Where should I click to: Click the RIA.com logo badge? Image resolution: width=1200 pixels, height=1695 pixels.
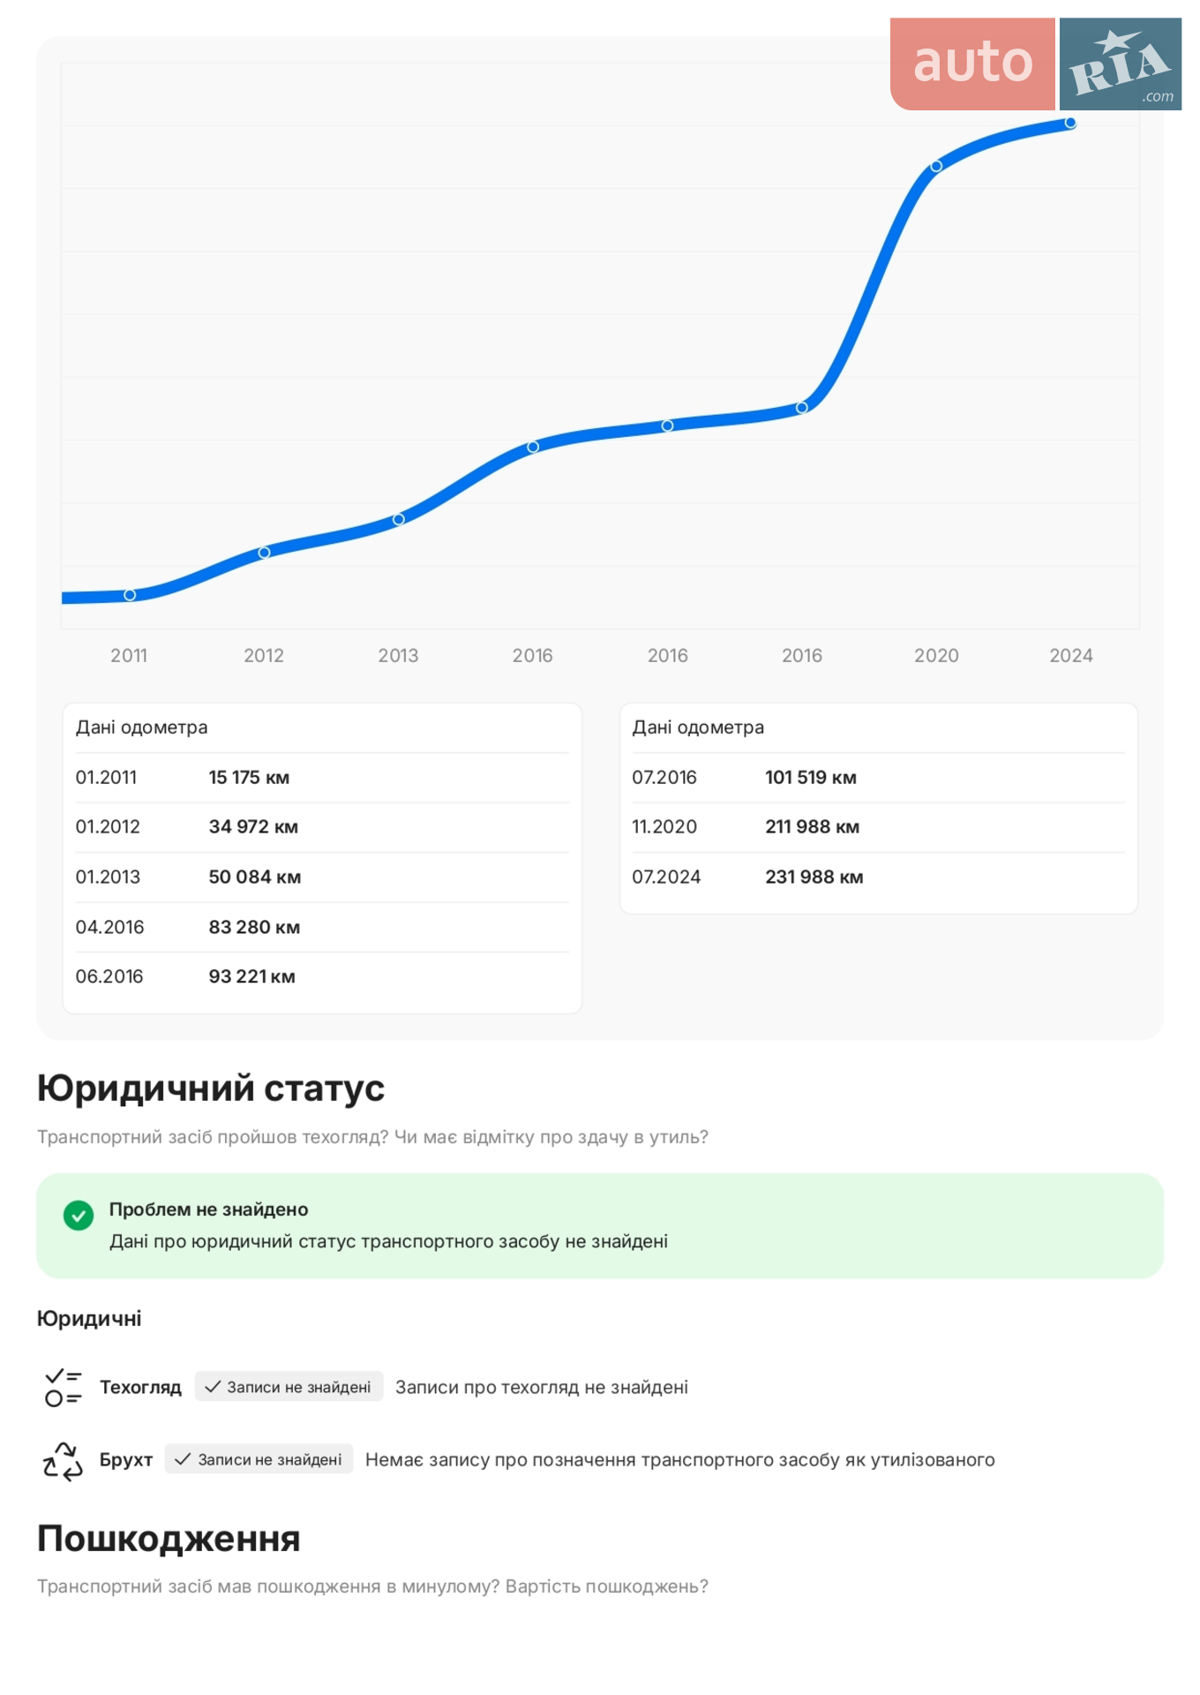[x=1121, y=64]
